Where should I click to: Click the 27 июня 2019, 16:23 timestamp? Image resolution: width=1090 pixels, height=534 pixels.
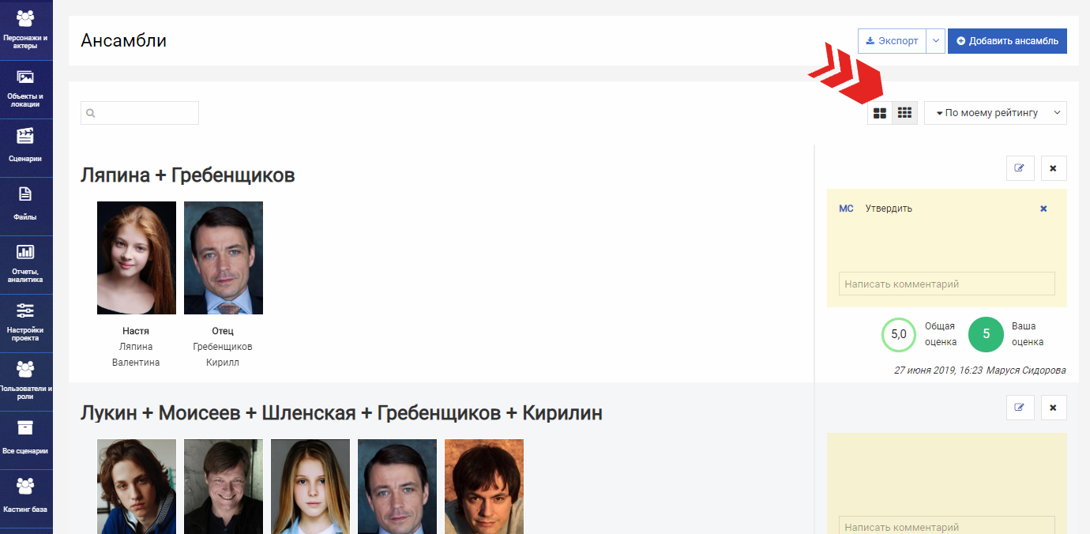938,370
